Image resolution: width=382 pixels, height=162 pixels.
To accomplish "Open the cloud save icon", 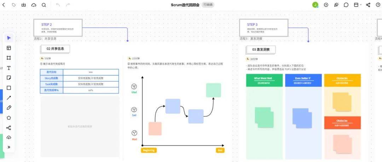I will coord(34,5).
